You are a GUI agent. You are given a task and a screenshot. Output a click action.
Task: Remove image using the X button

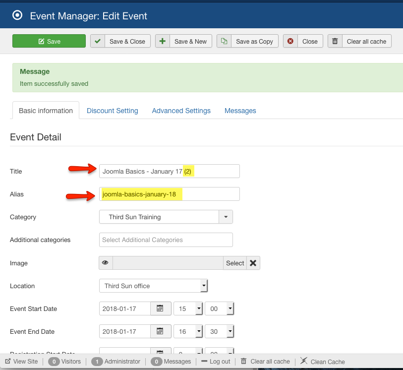[253, 263]
